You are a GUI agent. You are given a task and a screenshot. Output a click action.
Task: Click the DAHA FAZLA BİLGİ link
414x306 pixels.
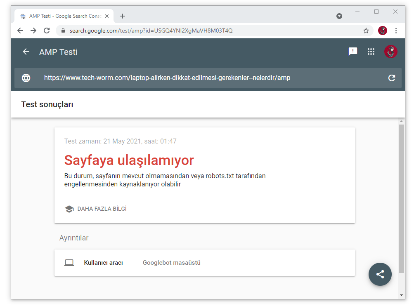tap(102, 209)
